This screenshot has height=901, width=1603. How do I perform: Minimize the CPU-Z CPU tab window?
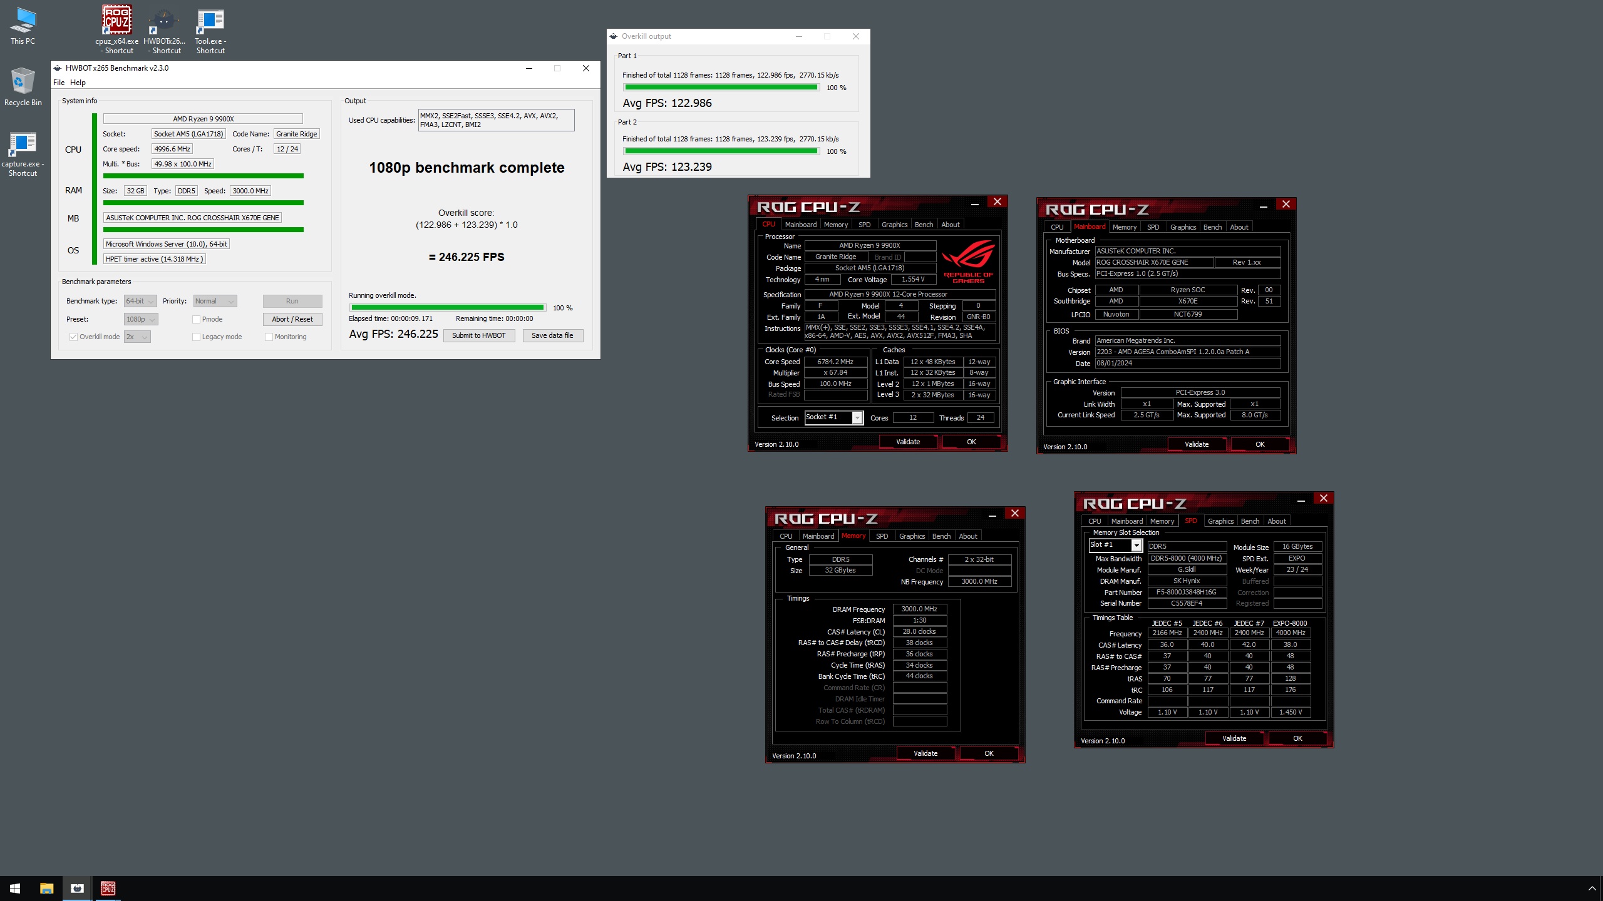(974, 203)
